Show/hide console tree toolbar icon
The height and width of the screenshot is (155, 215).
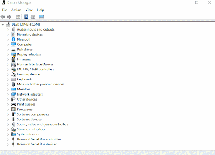[18, 17]
